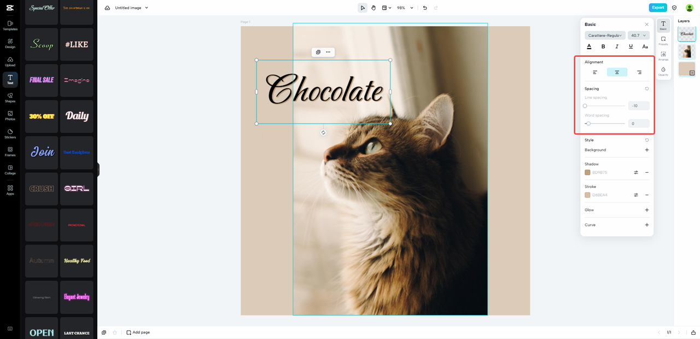700x339 pixels.
Task: Click the Export button
Action: click(x=658, y=8)
